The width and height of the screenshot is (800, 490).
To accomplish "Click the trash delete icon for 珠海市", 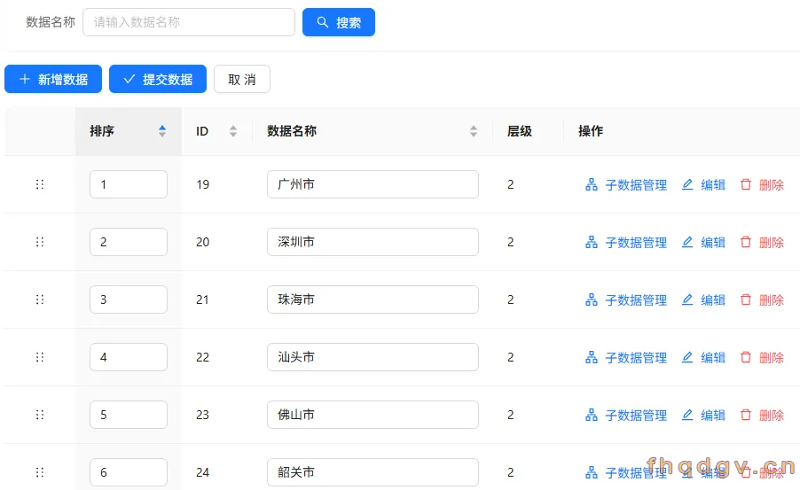I will coord(745,299).
